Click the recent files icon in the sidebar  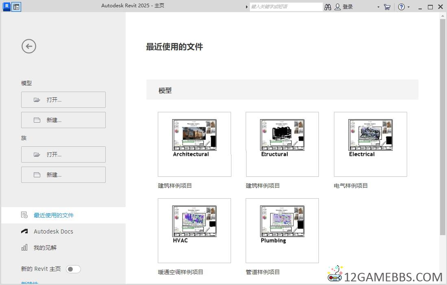click(24, 215)
